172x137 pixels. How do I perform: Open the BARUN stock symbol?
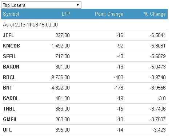point(11,67)
